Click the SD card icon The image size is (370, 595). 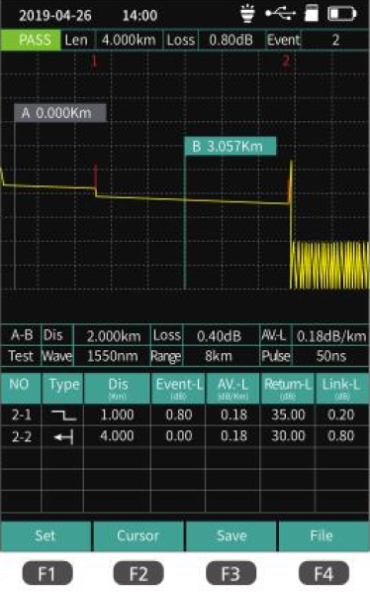pyautogui.click(x=312, y=14)
